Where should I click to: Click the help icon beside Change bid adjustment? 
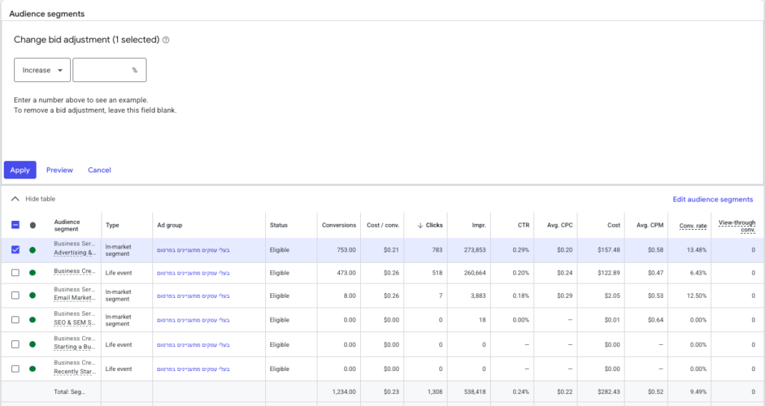(x=166, y=40)
